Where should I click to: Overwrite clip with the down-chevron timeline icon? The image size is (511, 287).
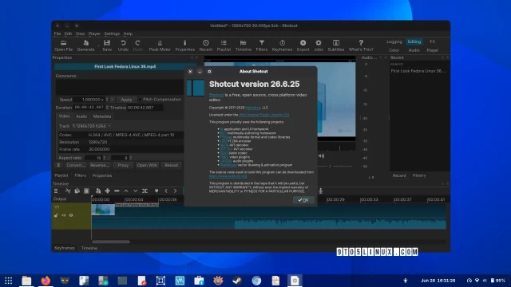pyautogui.click(x=135, y=191)
